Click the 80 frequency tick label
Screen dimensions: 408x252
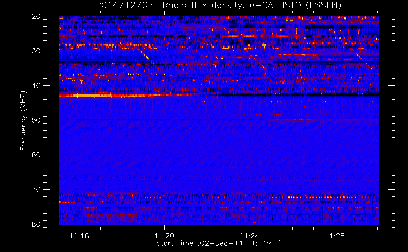[x=36, y=224]
